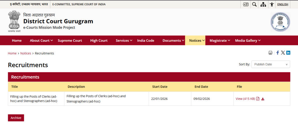Print the page using the printer icon

[270, 53]
